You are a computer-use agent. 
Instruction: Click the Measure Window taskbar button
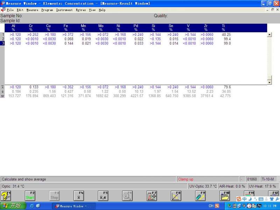tap(73, 206)
